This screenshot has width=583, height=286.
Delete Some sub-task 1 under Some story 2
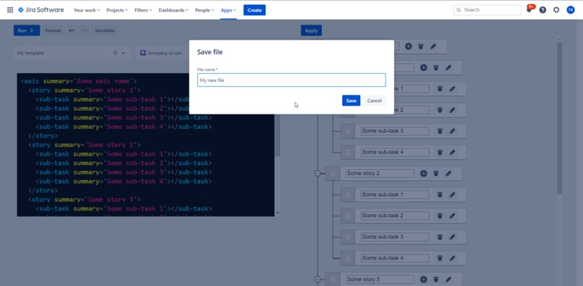440,195
